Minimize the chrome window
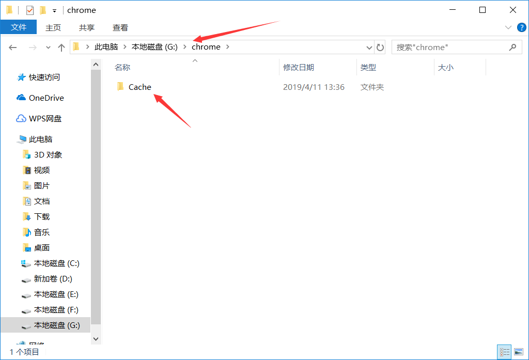 coord(453,10)
